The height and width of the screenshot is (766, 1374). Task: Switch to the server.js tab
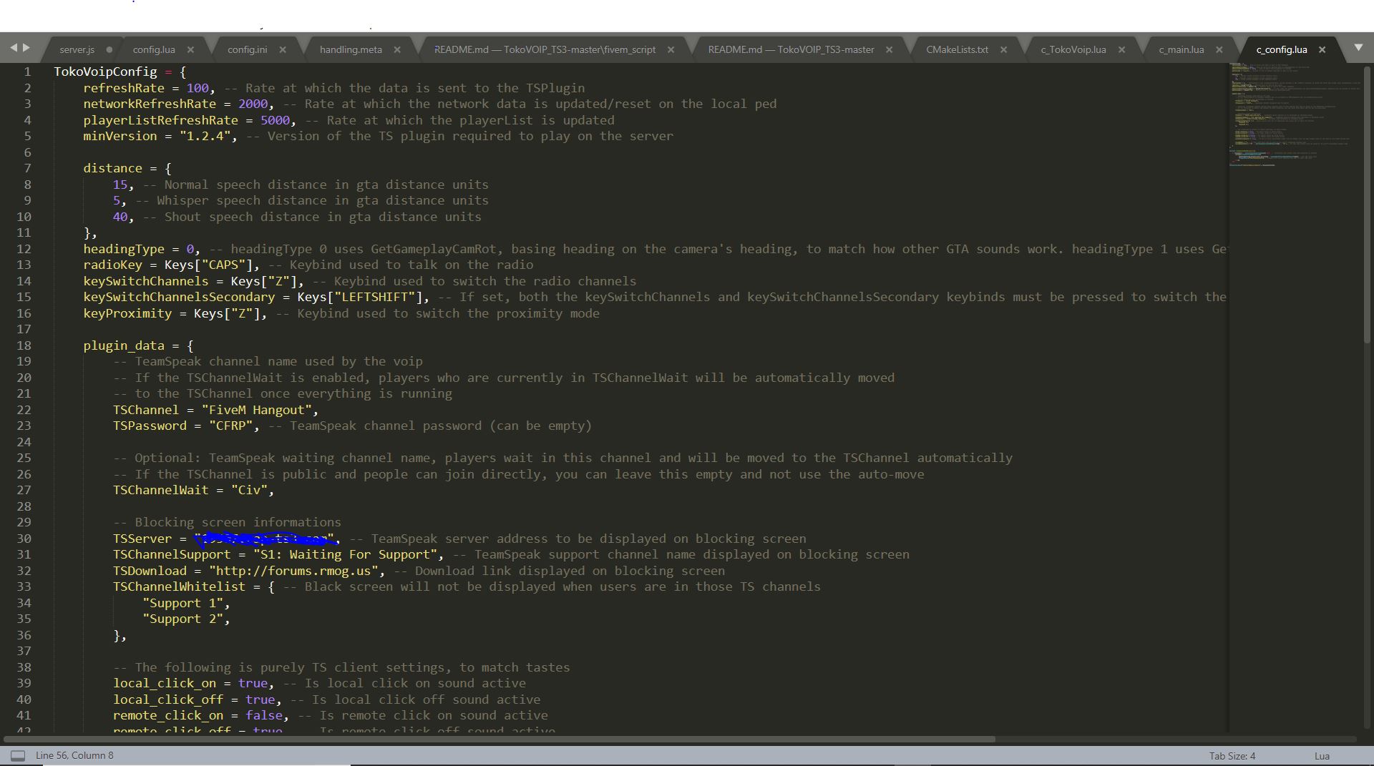[75, 49]
